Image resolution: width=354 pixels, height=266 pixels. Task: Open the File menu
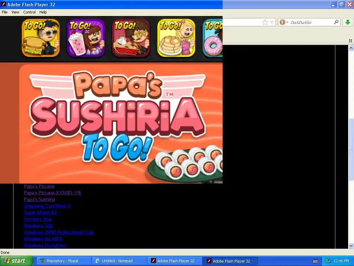tap(4, 12)
